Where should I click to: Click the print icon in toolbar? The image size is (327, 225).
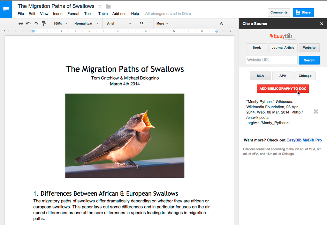click(20, 24)
